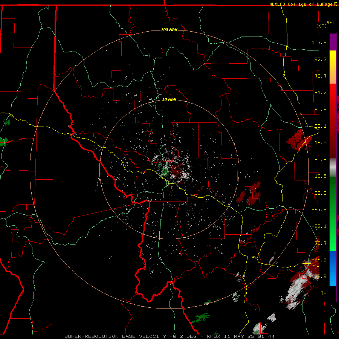Pick the blue segment of the color bar
Screen dimensions: 339x339
click(333, 269)
